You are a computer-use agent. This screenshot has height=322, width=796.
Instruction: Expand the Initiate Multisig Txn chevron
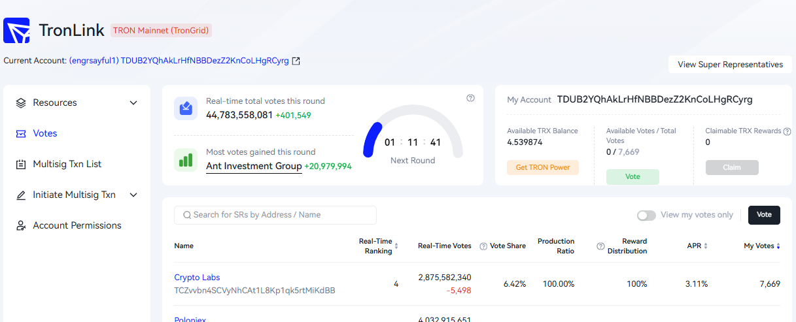[x=133, y=195]
